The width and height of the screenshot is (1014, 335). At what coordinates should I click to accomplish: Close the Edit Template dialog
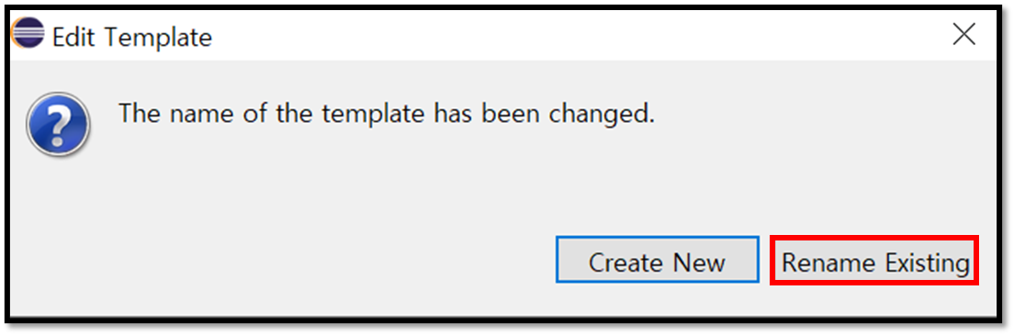tap(963, 35)
